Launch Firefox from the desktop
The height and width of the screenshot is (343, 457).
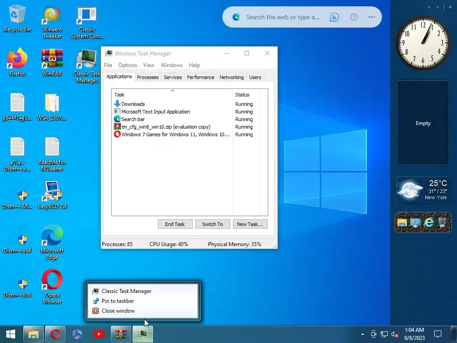17,63
